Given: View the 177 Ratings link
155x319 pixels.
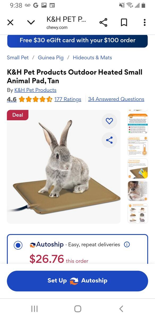Looking at the screenshot, I should click(68, 99).
